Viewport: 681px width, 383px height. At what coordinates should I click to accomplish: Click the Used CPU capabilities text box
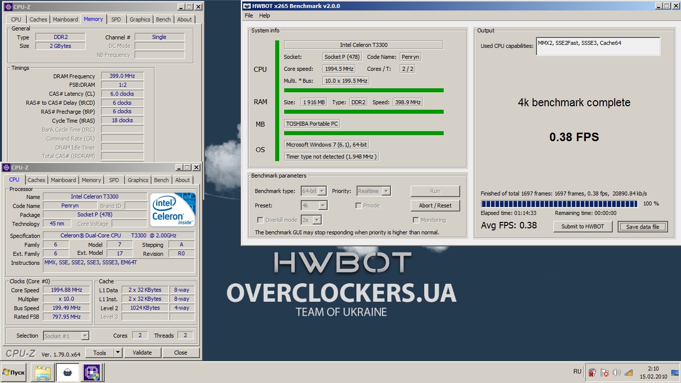coord(598,46)
